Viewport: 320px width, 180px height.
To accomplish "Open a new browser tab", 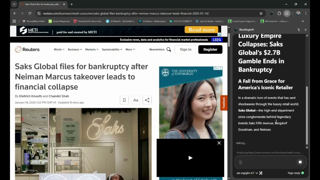I will [x=71, y=4].
